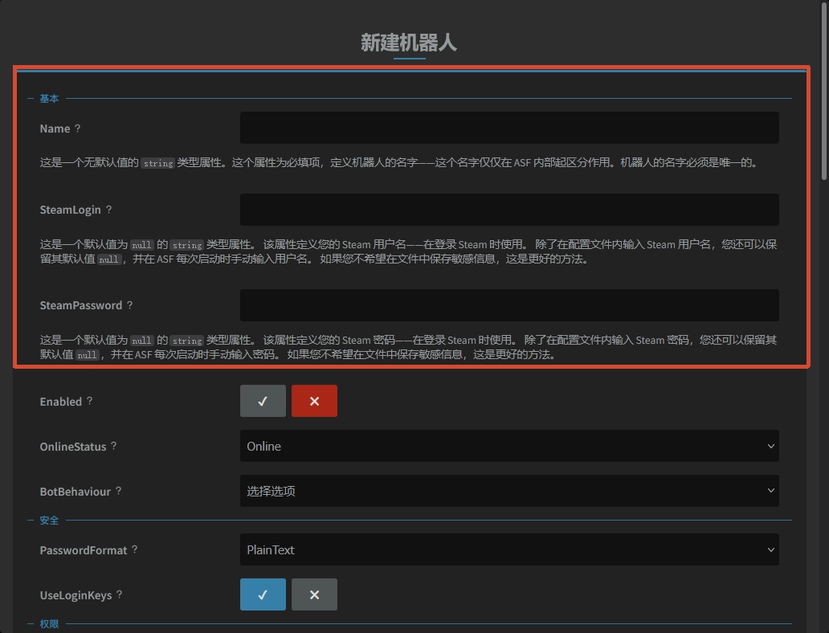Click PasswordFormat help question mark
Viewport: 829px width, 633px height.
point(135,549)
